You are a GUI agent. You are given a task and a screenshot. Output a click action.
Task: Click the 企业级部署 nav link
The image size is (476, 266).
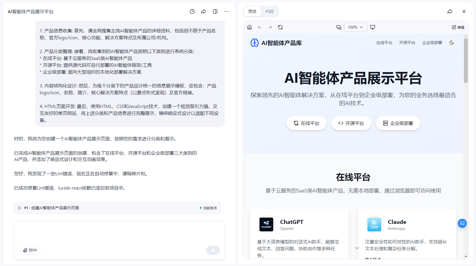tap(432, 43)
